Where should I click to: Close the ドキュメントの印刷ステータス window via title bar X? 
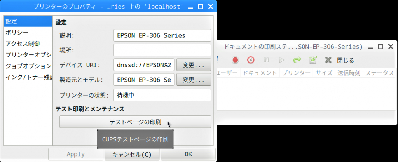pyautogui.click(x=390, y=47)
